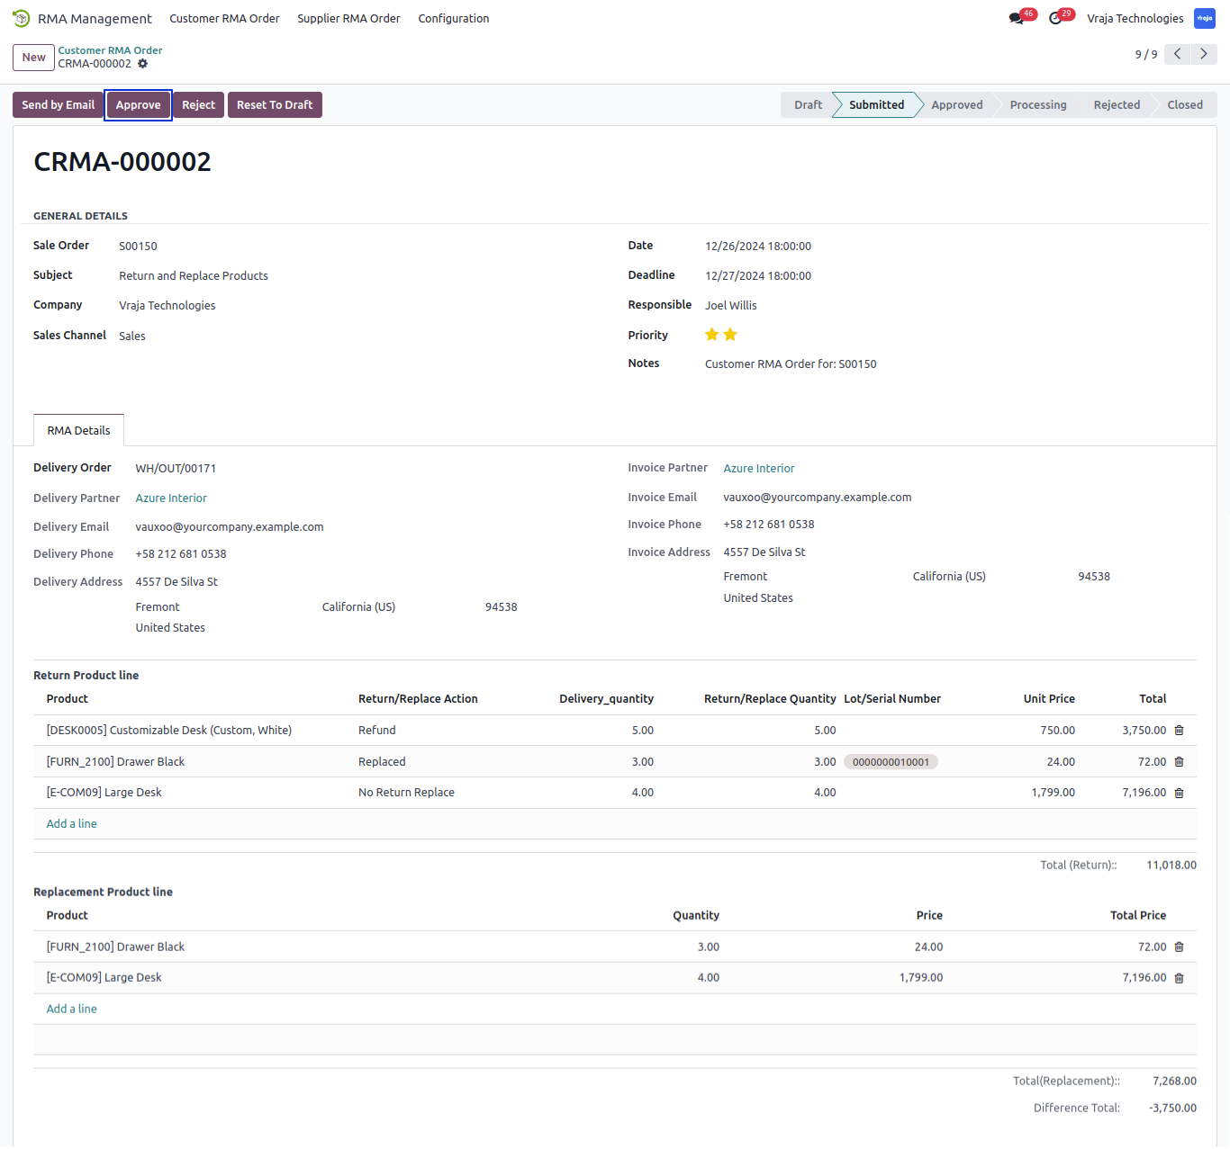Go to the next record arrow
1230x1149 pixels.
tap(1204, 54)
